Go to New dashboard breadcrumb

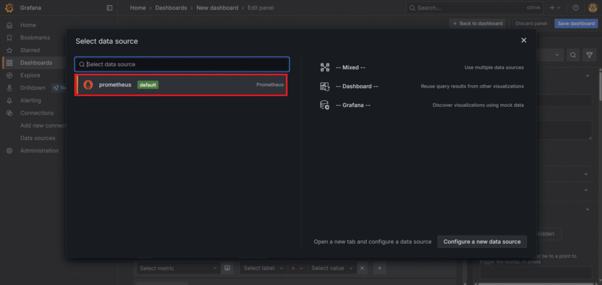pyautogui.click(x=218, y=8)
